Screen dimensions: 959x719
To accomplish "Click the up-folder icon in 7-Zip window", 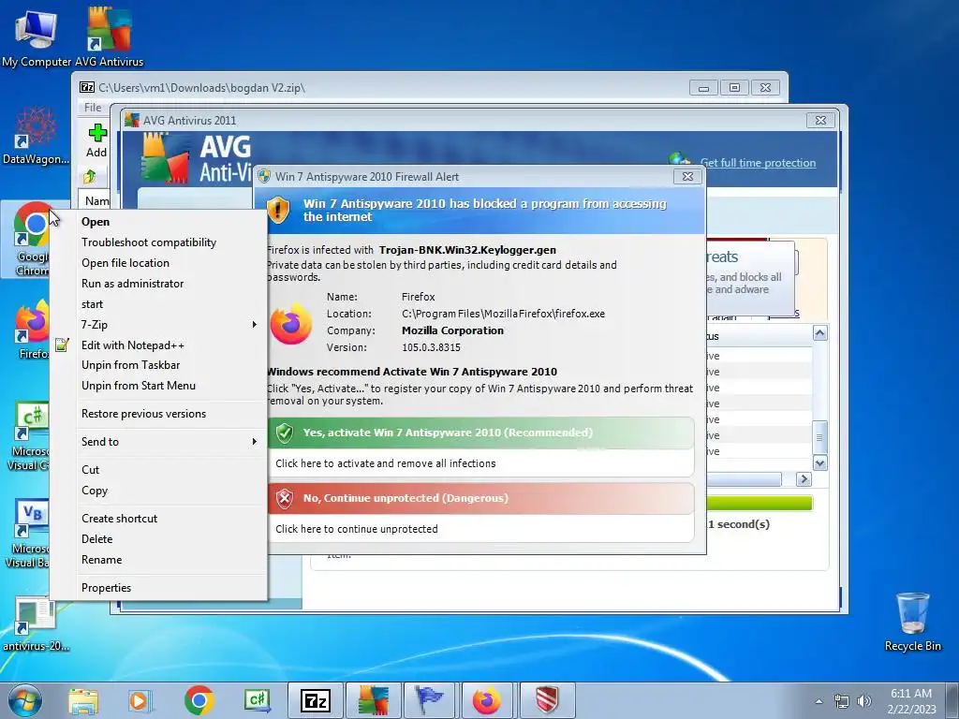I will pos(90,177).
